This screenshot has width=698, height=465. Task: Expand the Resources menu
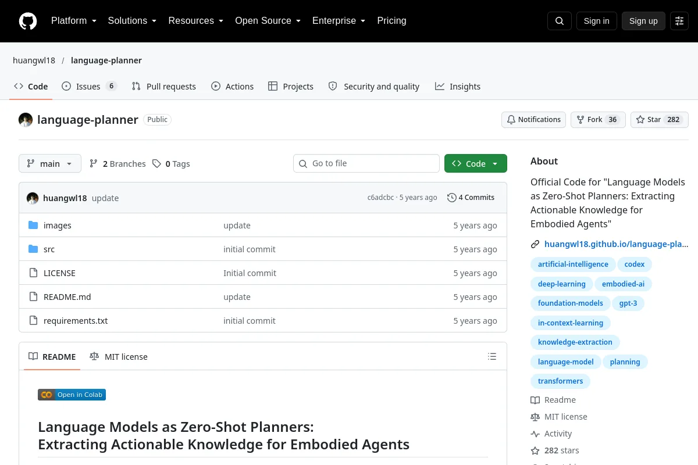[195, 21]
